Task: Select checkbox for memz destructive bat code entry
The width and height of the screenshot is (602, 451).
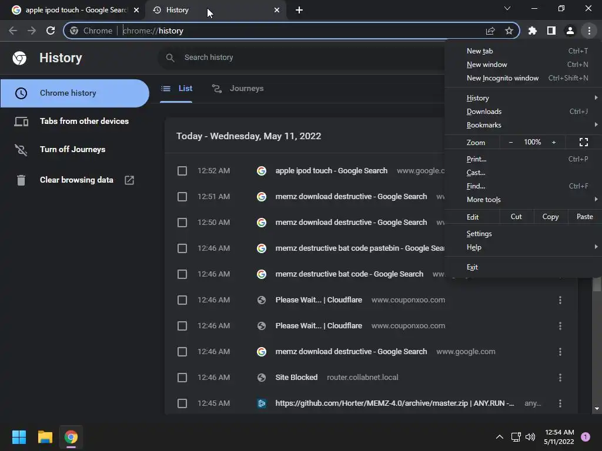Action: [182, 274]
